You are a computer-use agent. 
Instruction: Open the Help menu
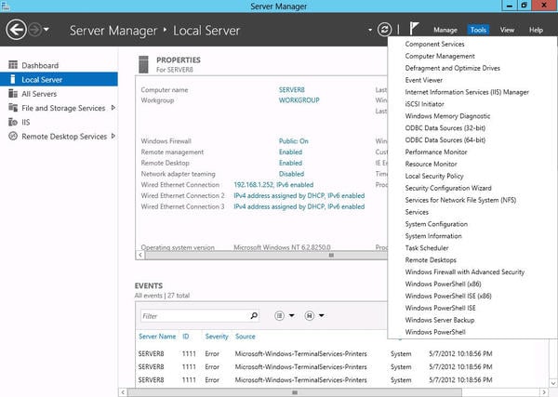pyautogui.click(x=536, y=30)
